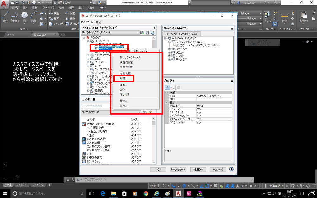Click the Open file icon in Quick Access toolbar

[x=18, y=3]
